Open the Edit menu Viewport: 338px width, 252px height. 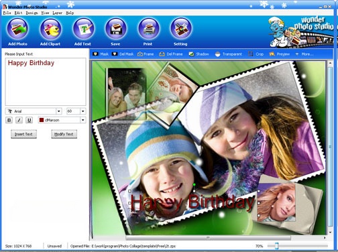(18, 13)
